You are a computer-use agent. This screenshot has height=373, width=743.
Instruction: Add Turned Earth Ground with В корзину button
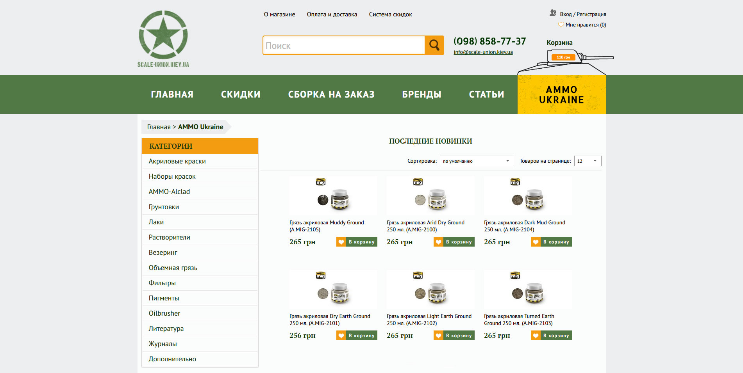[556, 336]
